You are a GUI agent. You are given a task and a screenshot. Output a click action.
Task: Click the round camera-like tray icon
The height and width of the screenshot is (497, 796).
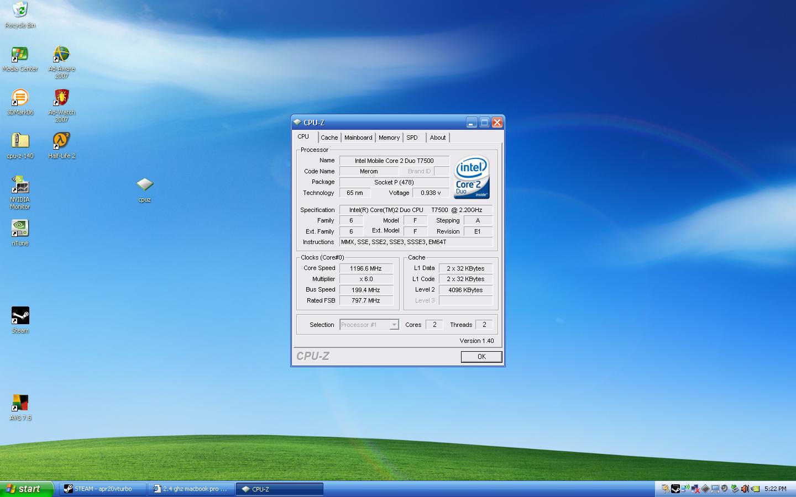[x=725, y=489]
